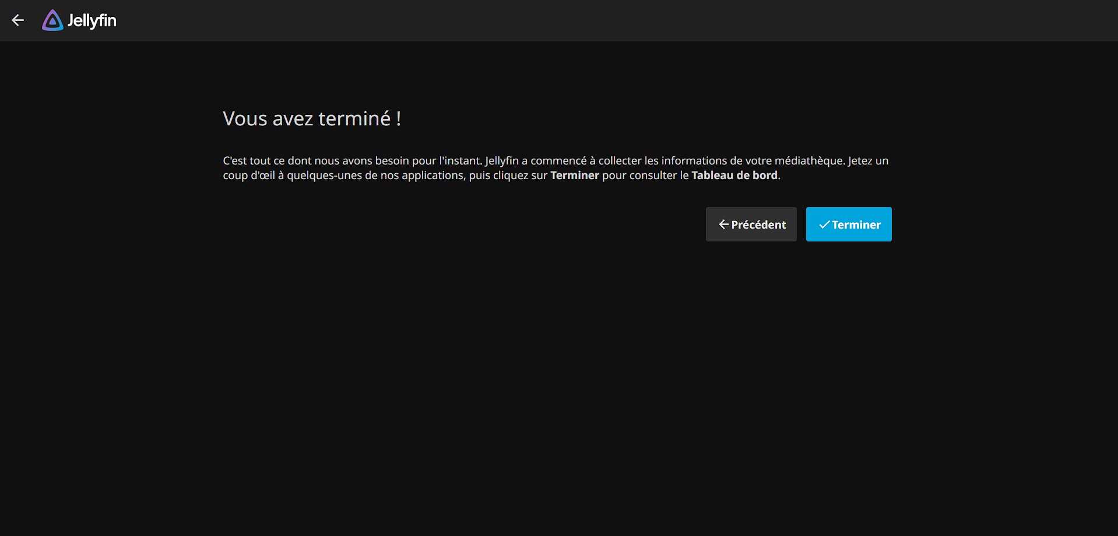Viewport: 1118px width, 536px height.
Task: Click the word 'médiathèque' in the description
Action: 809,161
